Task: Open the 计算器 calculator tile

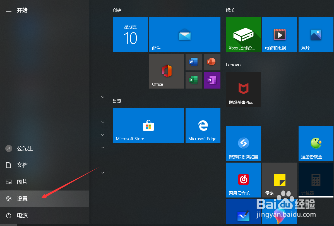Action: [x=316, y=180]
